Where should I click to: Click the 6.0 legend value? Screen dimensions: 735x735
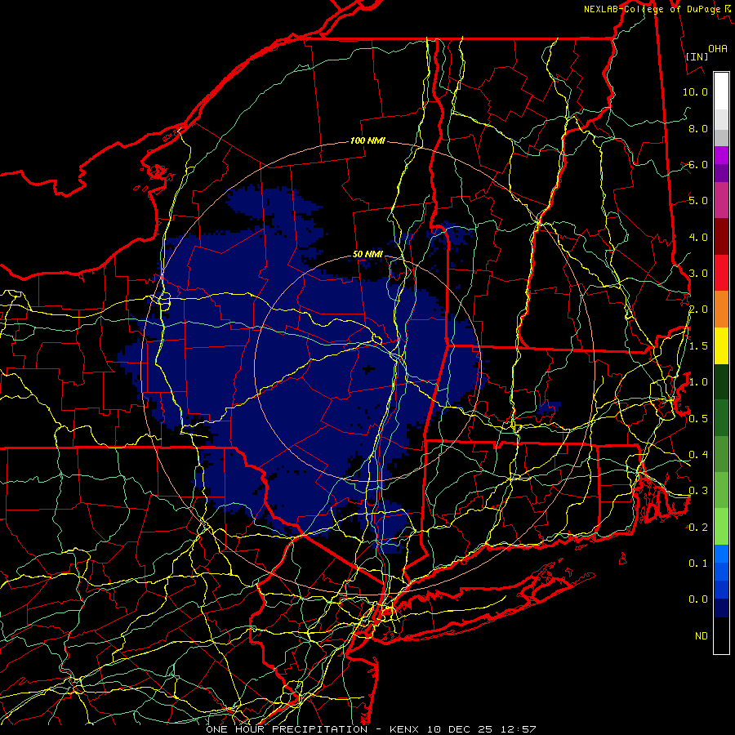point(698,164)
